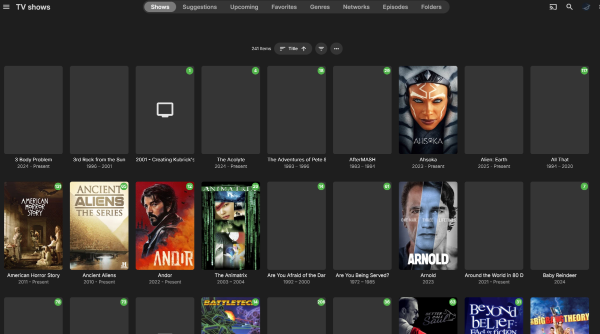
Task: Switch to the Episodes tab
Action: (x=395, y=7)
